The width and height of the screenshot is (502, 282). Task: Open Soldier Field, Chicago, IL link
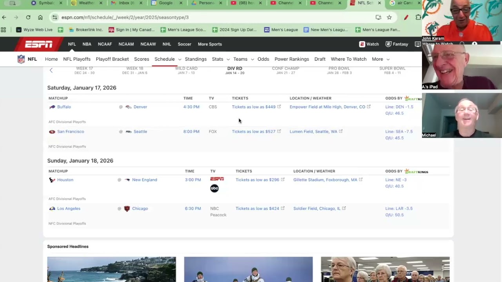317,208
